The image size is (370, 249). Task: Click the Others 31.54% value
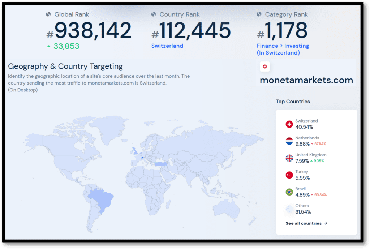[303, 212]
